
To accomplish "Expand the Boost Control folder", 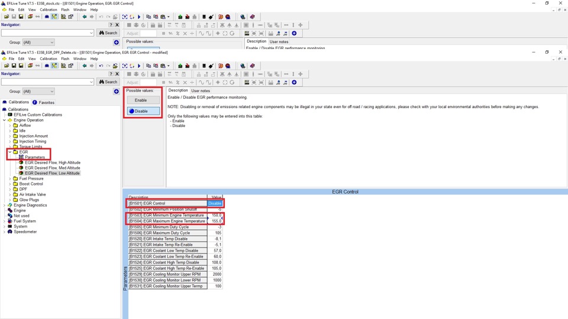I will (x=10, y=184).
